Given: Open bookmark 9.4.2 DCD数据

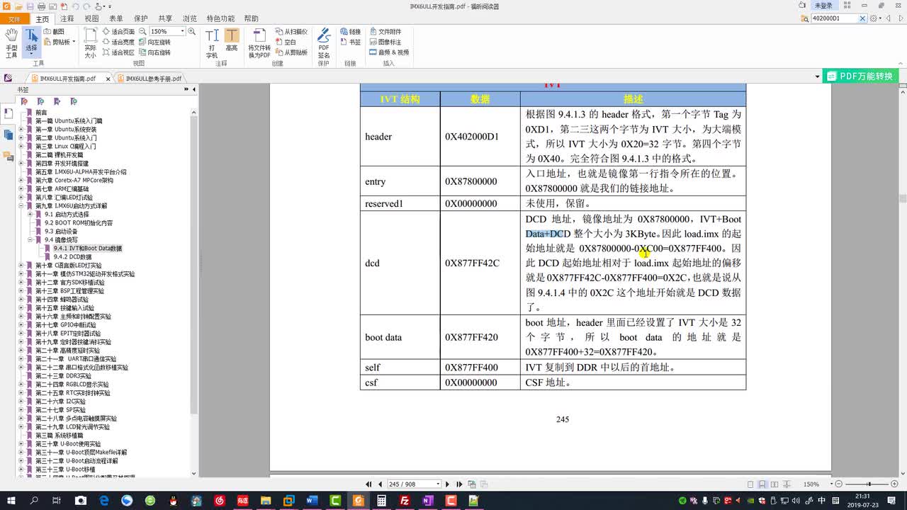Looking at the screenshot, I should [72, 257].
